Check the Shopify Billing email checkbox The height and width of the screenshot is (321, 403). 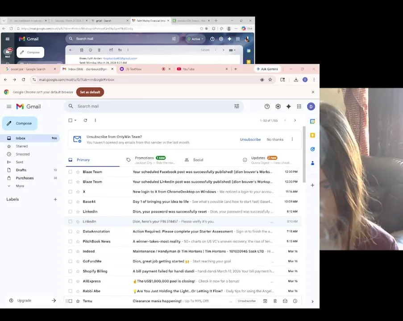(x=70, y=271)
